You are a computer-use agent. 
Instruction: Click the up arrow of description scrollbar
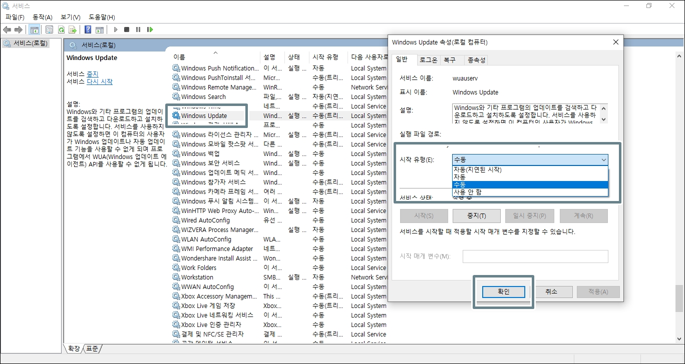point(603,108)
